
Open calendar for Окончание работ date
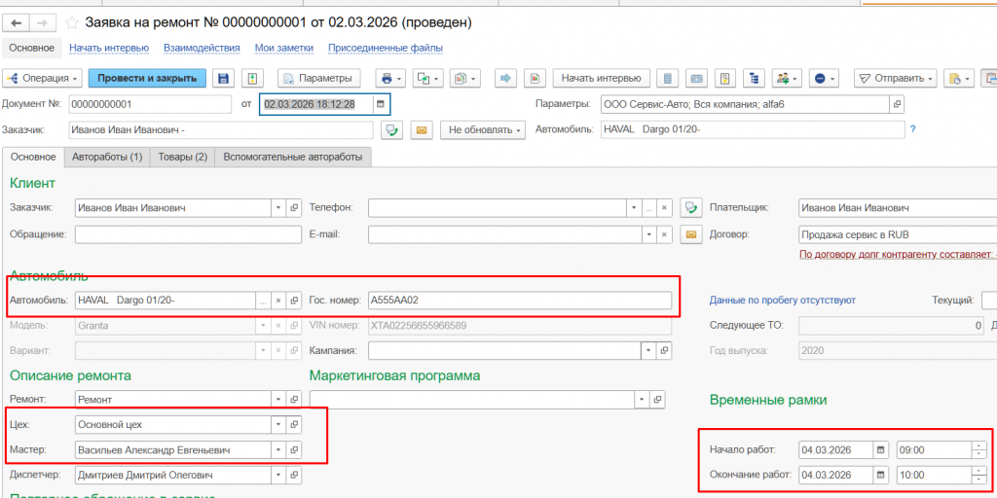880,475
